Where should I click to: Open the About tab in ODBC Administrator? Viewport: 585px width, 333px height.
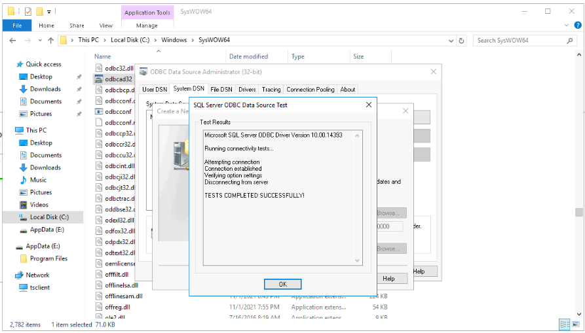click(x=347, y=90)
